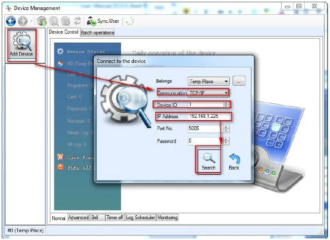Switch to the Monitoring bottom tab
330x240 pixels.
coord(167,217)
